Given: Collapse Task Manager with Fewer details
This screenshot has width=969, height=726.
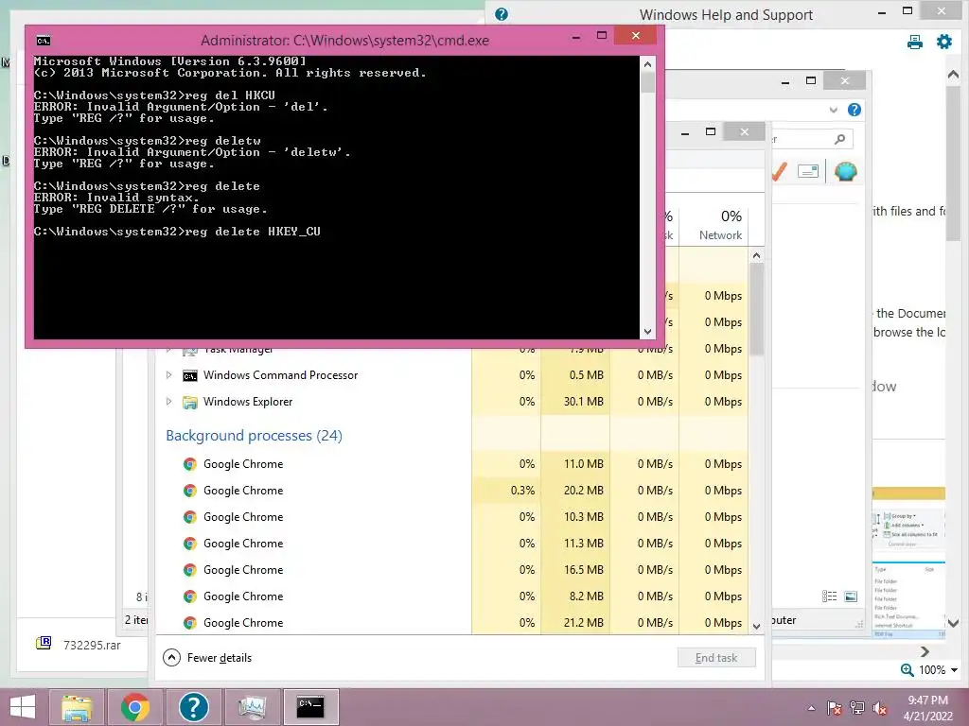Looking at the screenshot, I should [x=207, y=658].
